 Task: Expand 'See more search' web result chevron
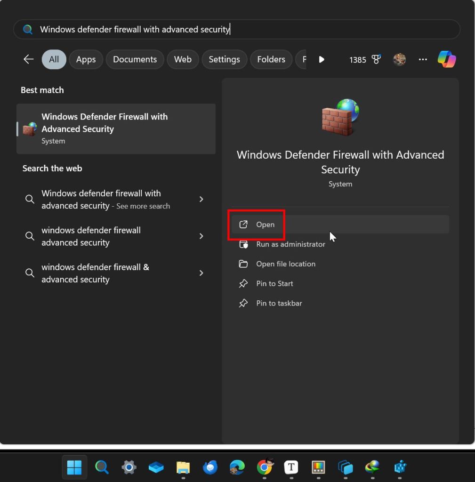tap(201, 199)
